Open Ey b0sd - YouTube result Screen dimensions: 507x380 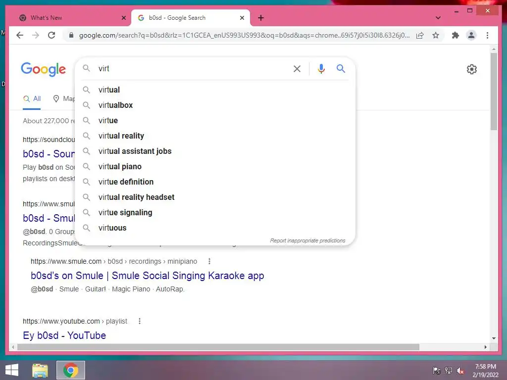(x=64, y=335)
